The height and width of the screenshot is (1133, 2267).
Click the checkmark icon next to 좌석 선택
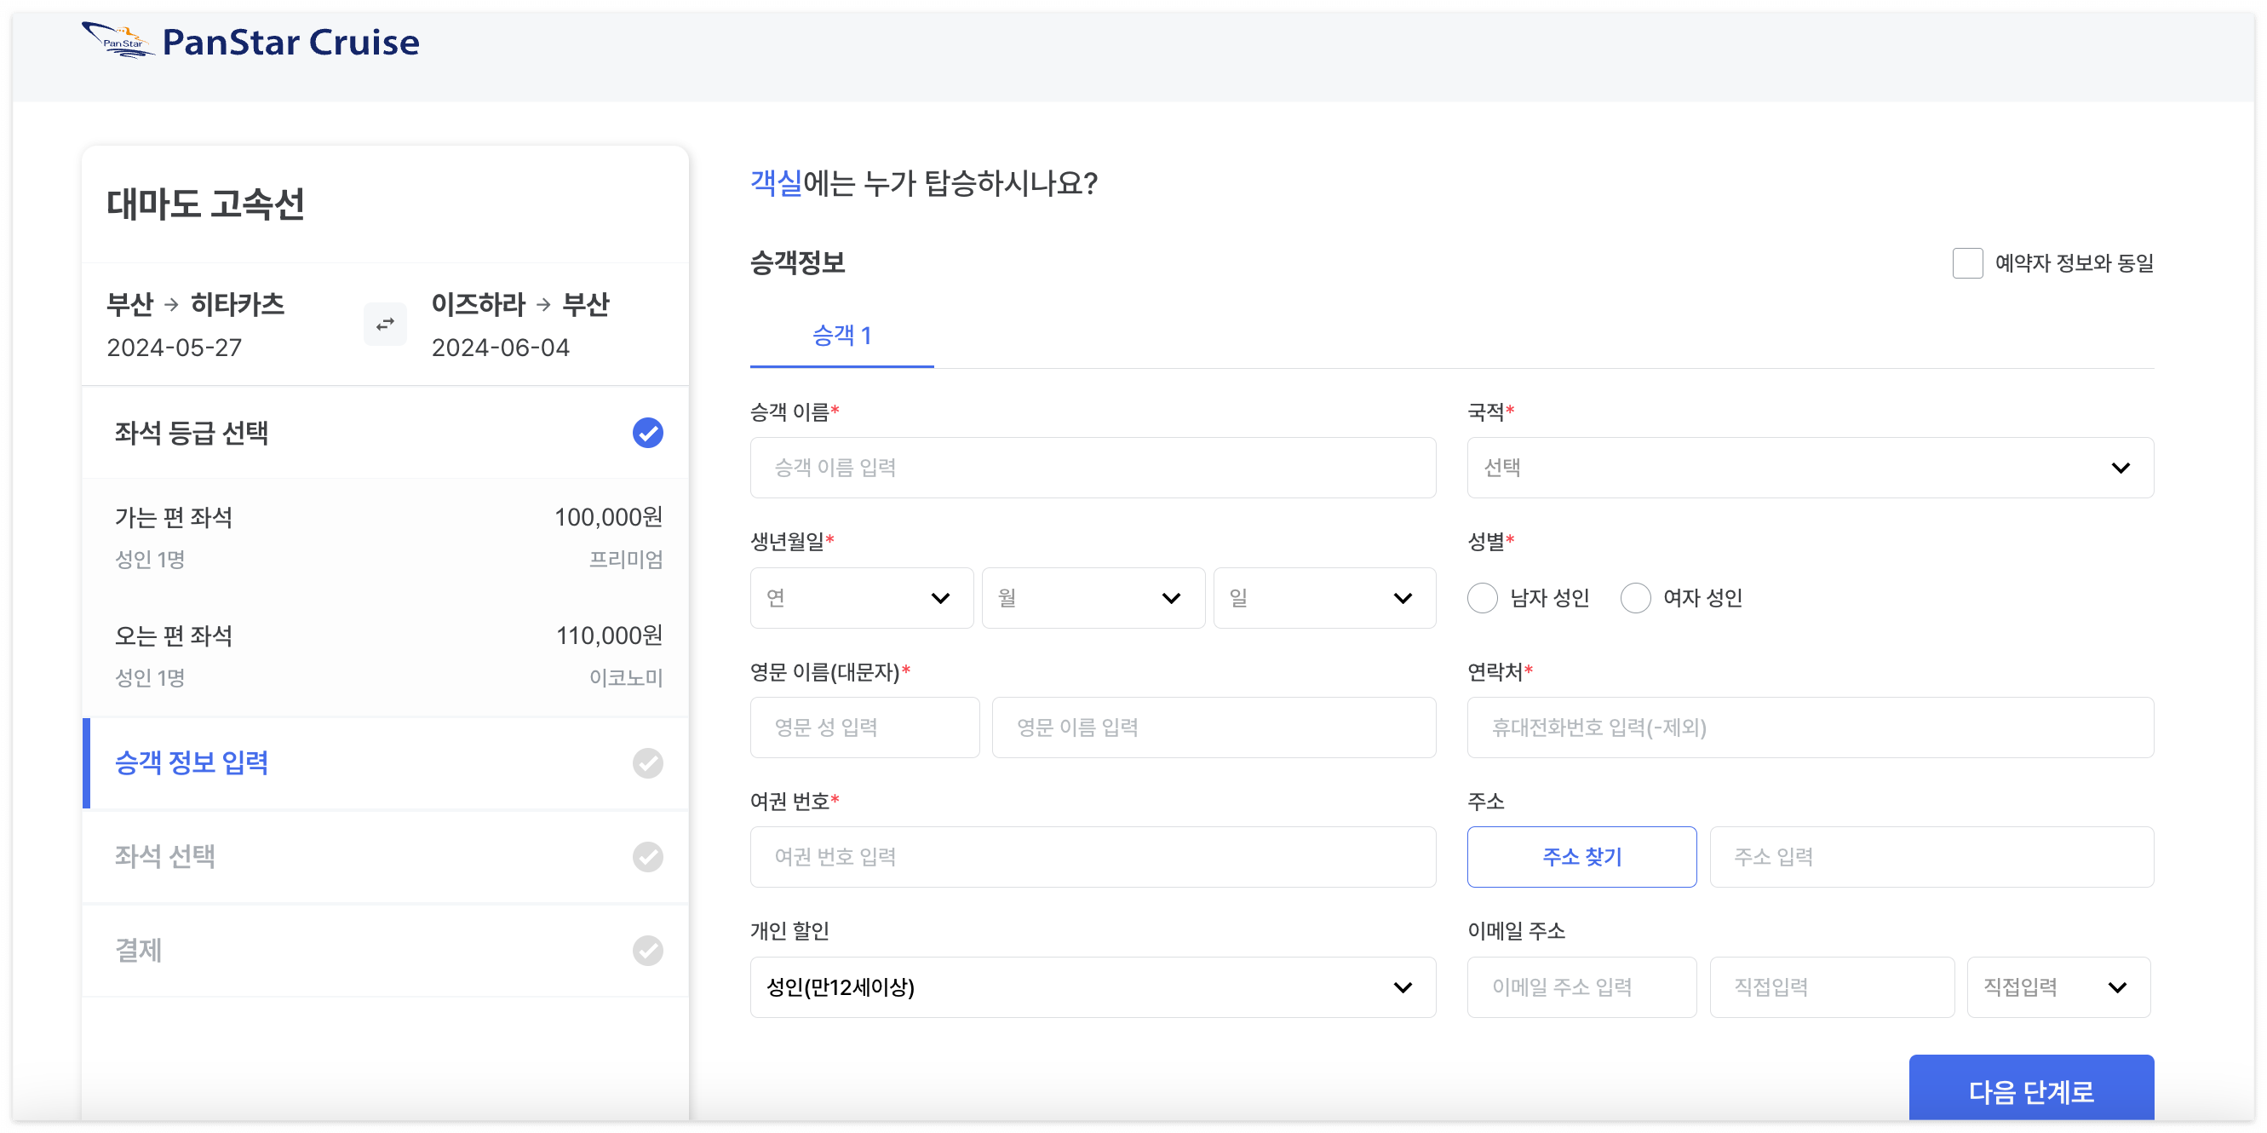pyautogui.click(x=648, y=857)
